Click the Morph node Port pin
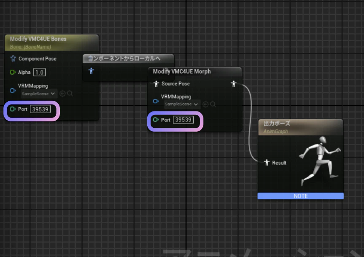 coord(156,119)
